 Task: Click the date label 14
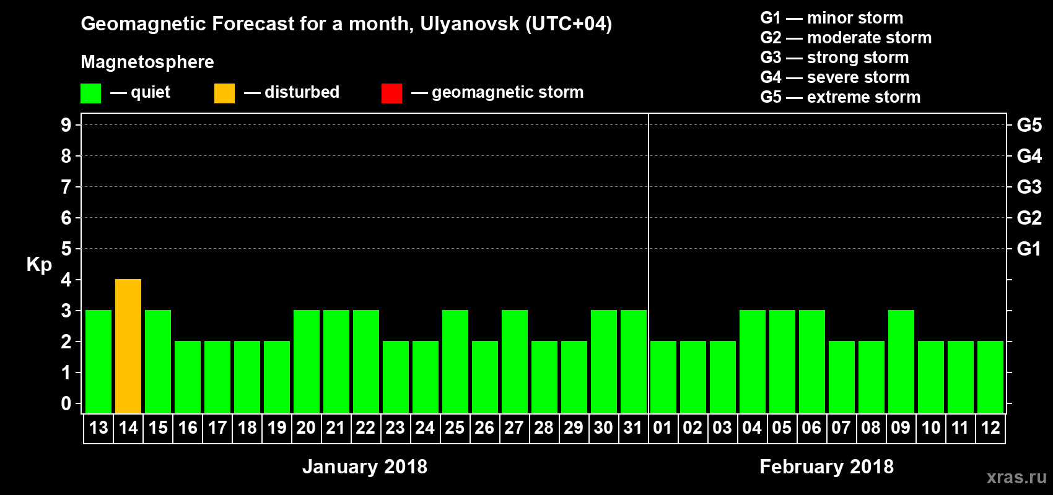pyautogui.click(x=128, y=428)
